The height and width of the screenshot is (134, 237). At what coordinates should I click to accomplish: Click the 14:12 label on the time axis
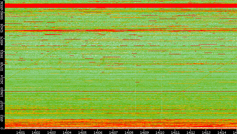pyautogui.click(x=191, y=132)
